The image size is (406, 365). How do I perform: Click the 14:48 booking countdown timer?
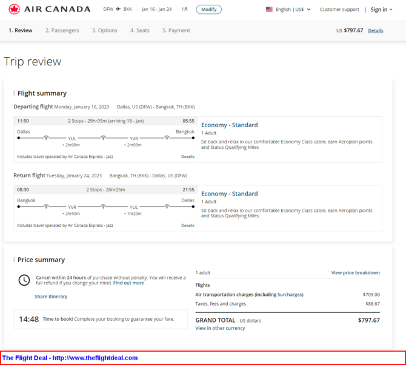(x=28, y=319)
